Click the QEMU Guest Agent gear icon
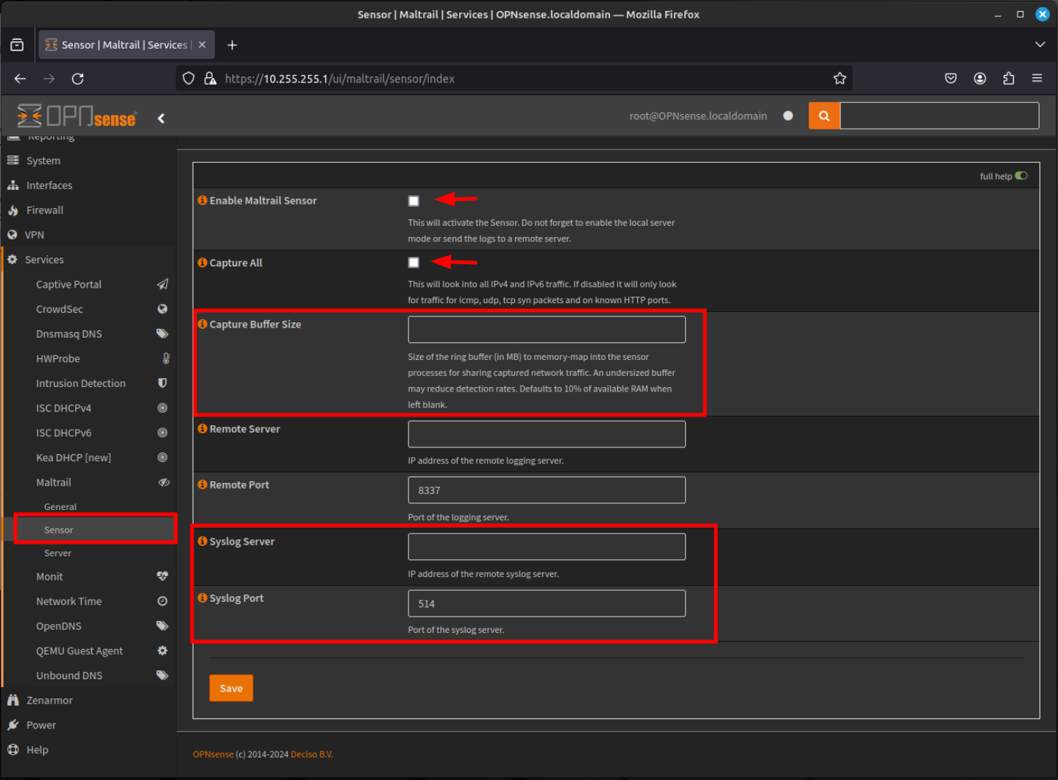 [x=163, y=650]
